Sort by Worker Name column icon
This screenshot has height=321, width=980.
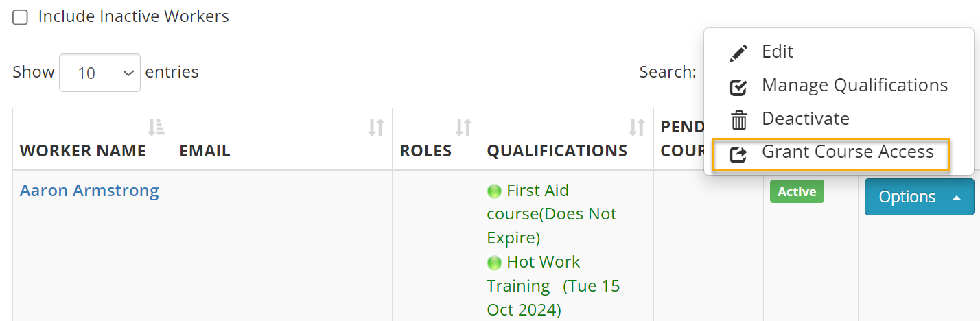pyautogui.click(x=156, y=127)
